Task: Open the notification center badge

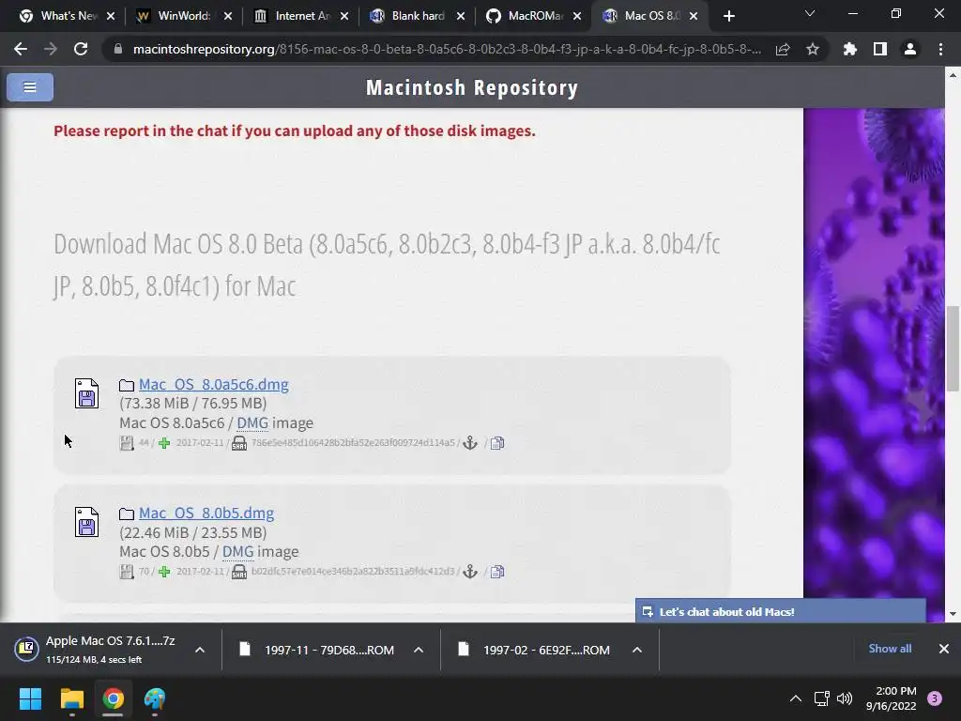Action: [935, 698]
